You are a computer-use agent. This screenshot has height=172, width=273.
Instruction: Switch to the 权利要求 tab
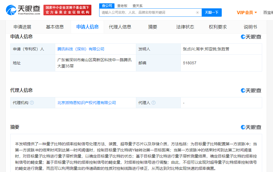coord(218,27)
